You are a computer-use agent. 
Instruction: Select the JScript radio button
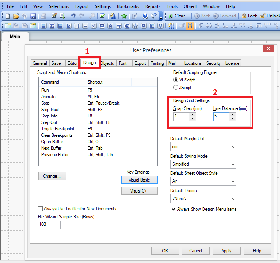point(176,88)
